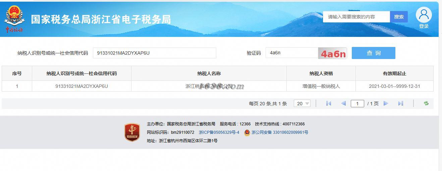Select the 2021-03-01--9999-12-31 cell

pyautogui.click(x=394, y=86)
